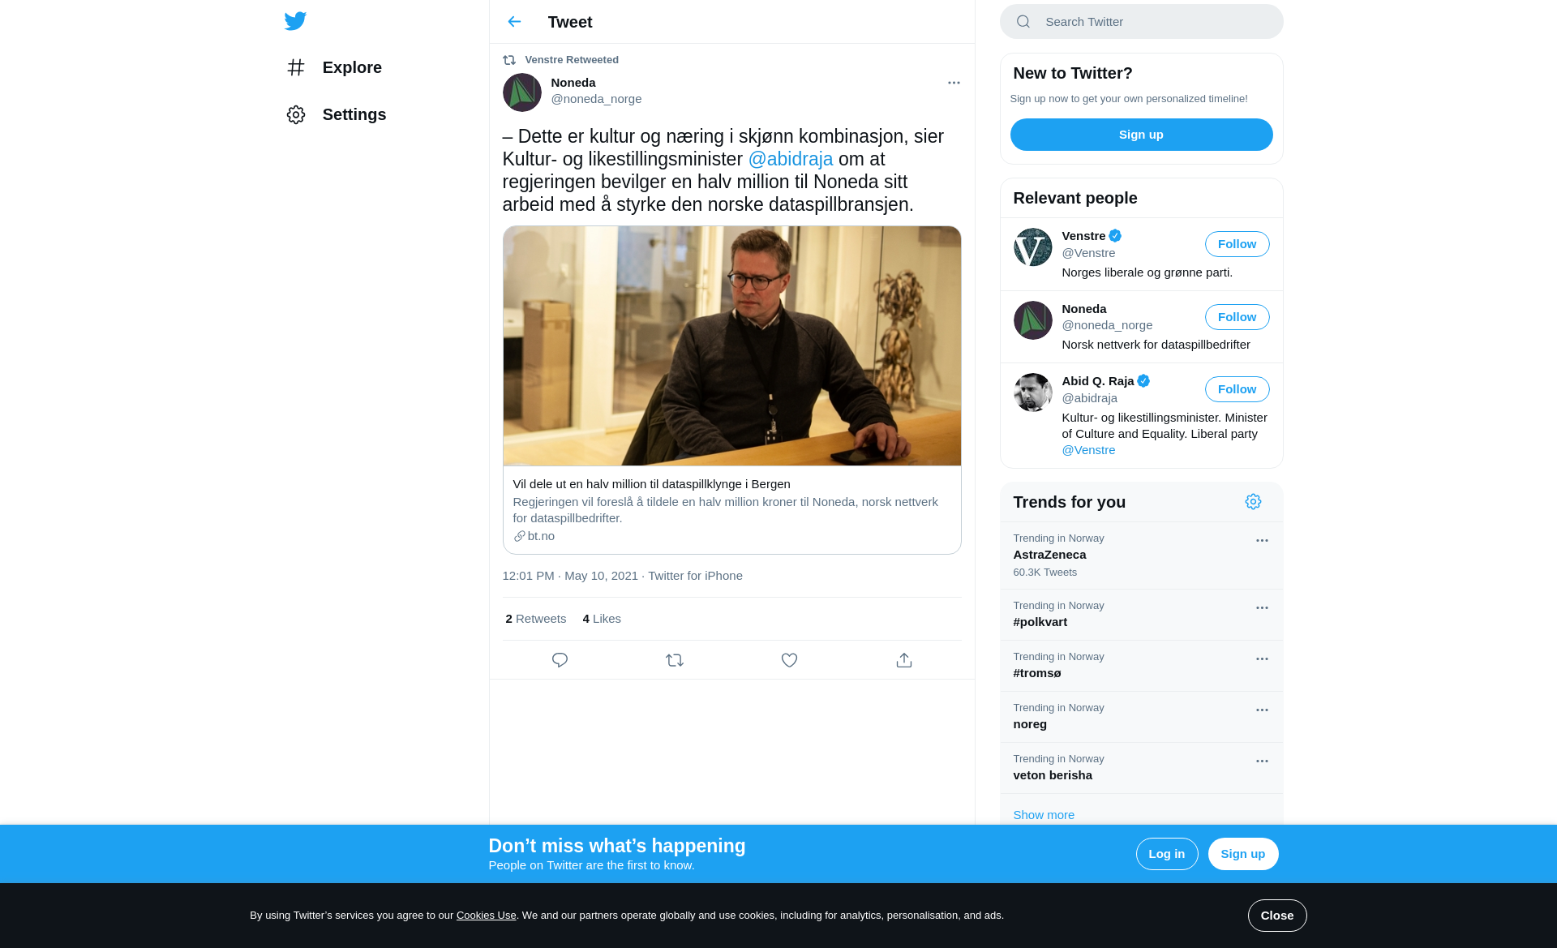Open more options for AstraZeneca trend
The width and height of the screenshot is (1557, 948).
(1262, 541)
